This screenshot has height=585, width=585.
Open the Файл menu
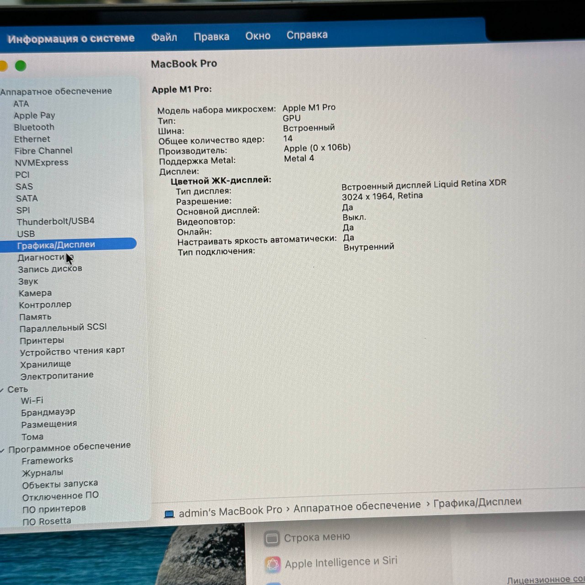click(x=165, y=37)
